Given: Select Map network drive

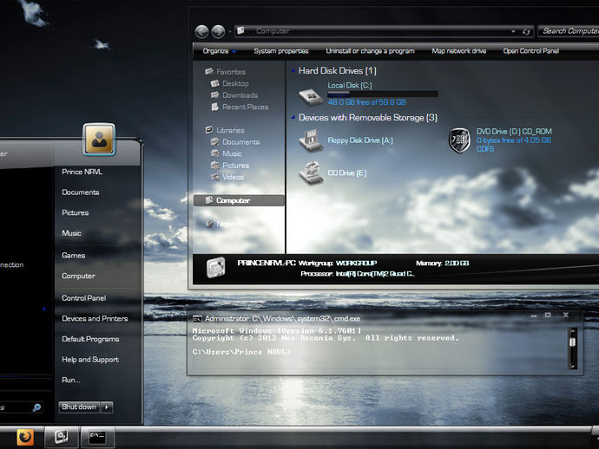Looking at the screenshot, I should click(459, 51).
